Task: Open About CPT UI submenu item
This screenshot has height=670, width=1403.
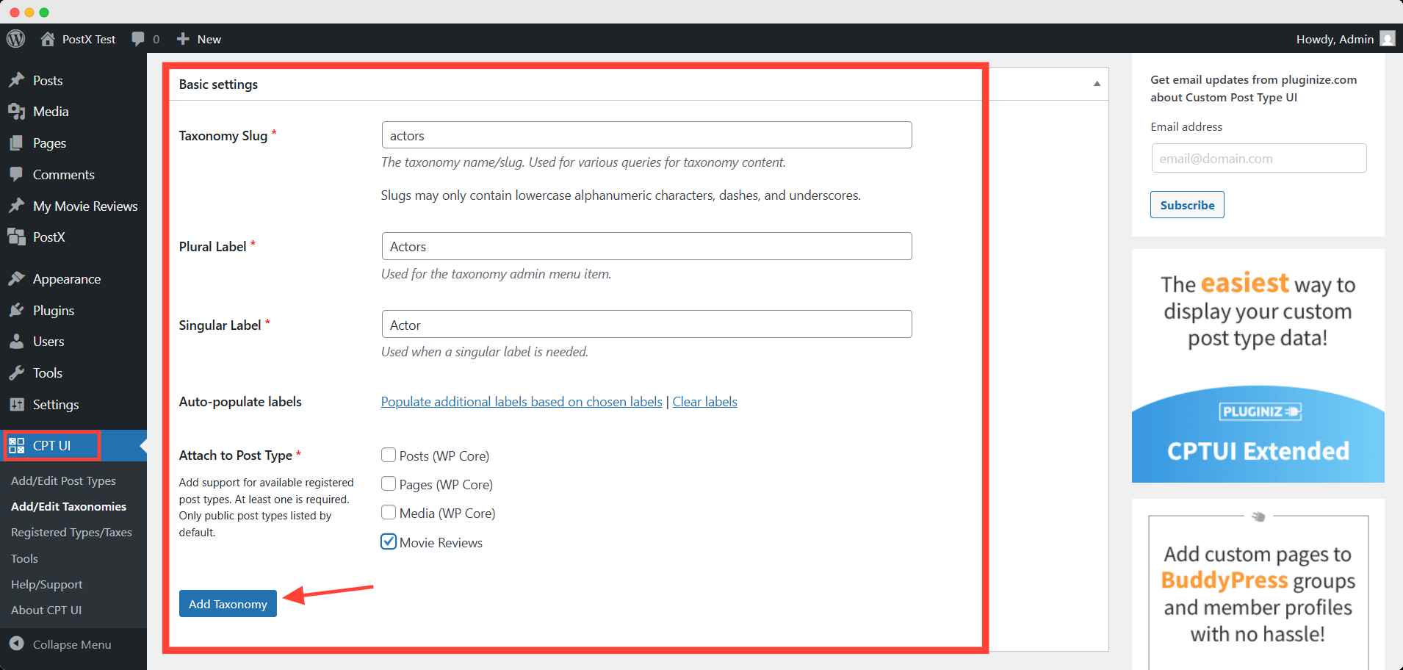Action: click(46, 610)
